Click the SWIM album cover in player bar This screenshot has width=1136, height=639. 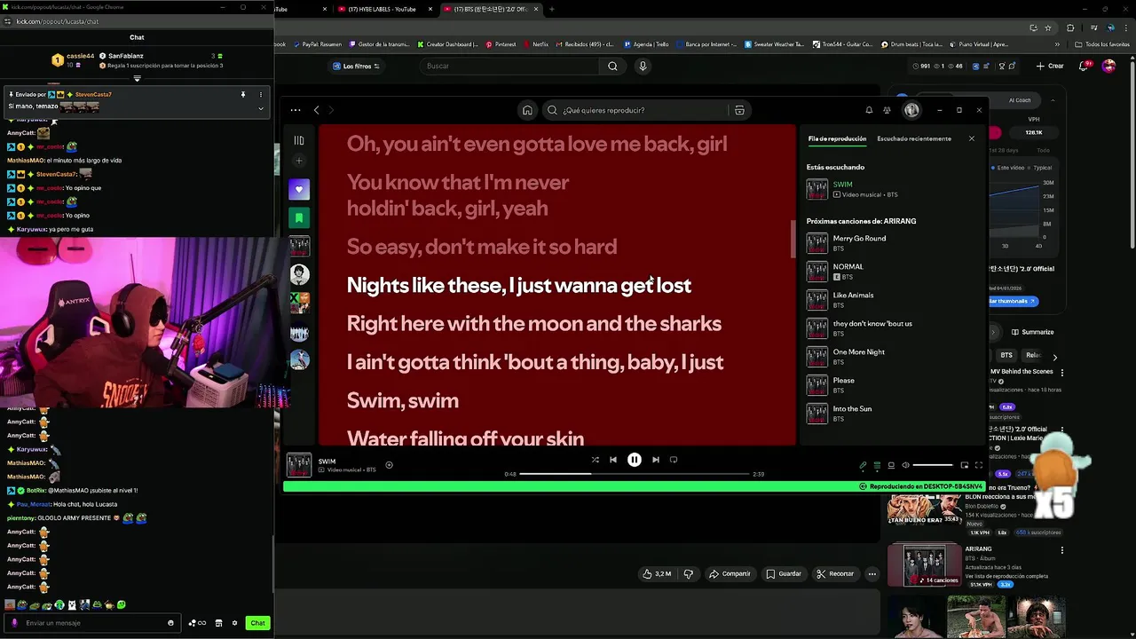point(299,465)
